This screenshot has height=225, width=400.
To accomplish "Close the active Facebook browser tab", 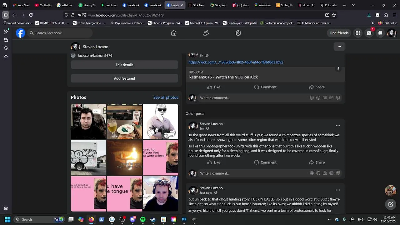I will [x=182, y=5].
